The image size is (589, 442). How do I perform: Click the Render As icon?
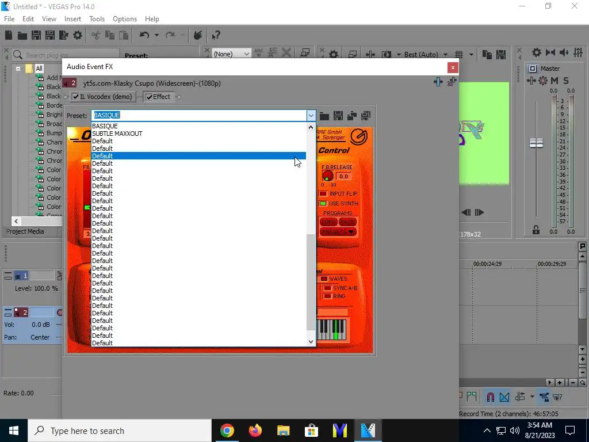click(x=64, y=35)
